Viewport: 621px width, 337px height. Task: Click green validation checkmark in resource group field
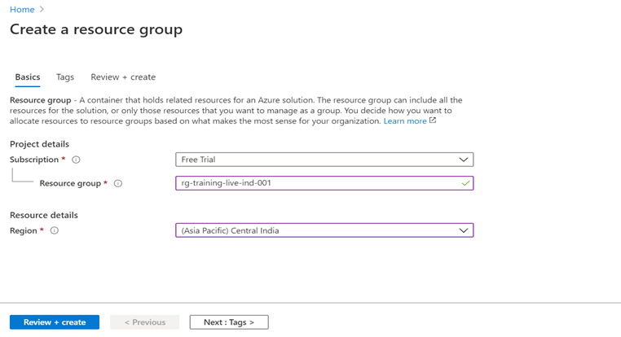pos(465,184)
